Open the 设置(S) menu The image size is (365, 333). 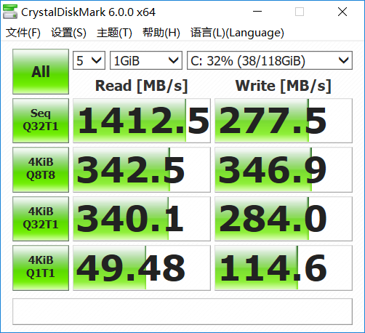(68, 33)
